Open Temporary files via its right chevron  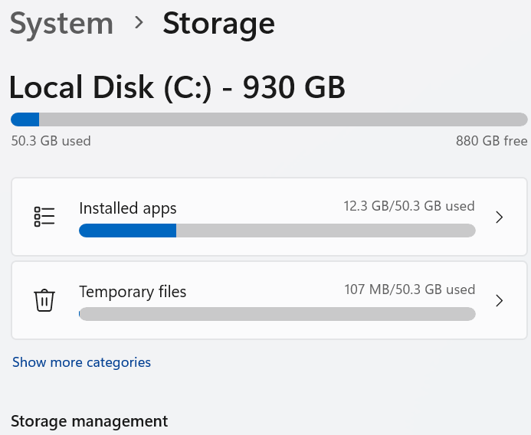coord(499,300)
